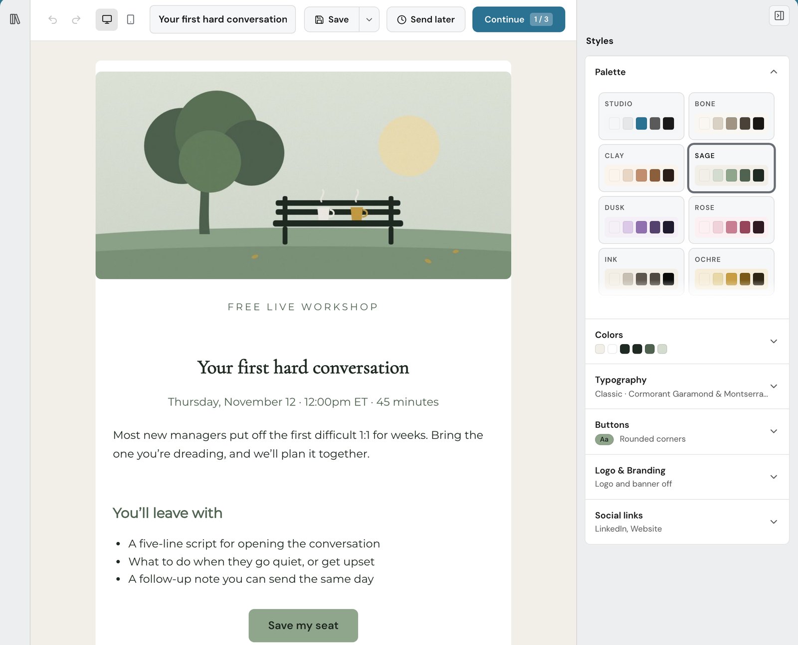Select the Clay palette
Image resolution: width=798 pixels, height=645 pixels.
[641, 168]
